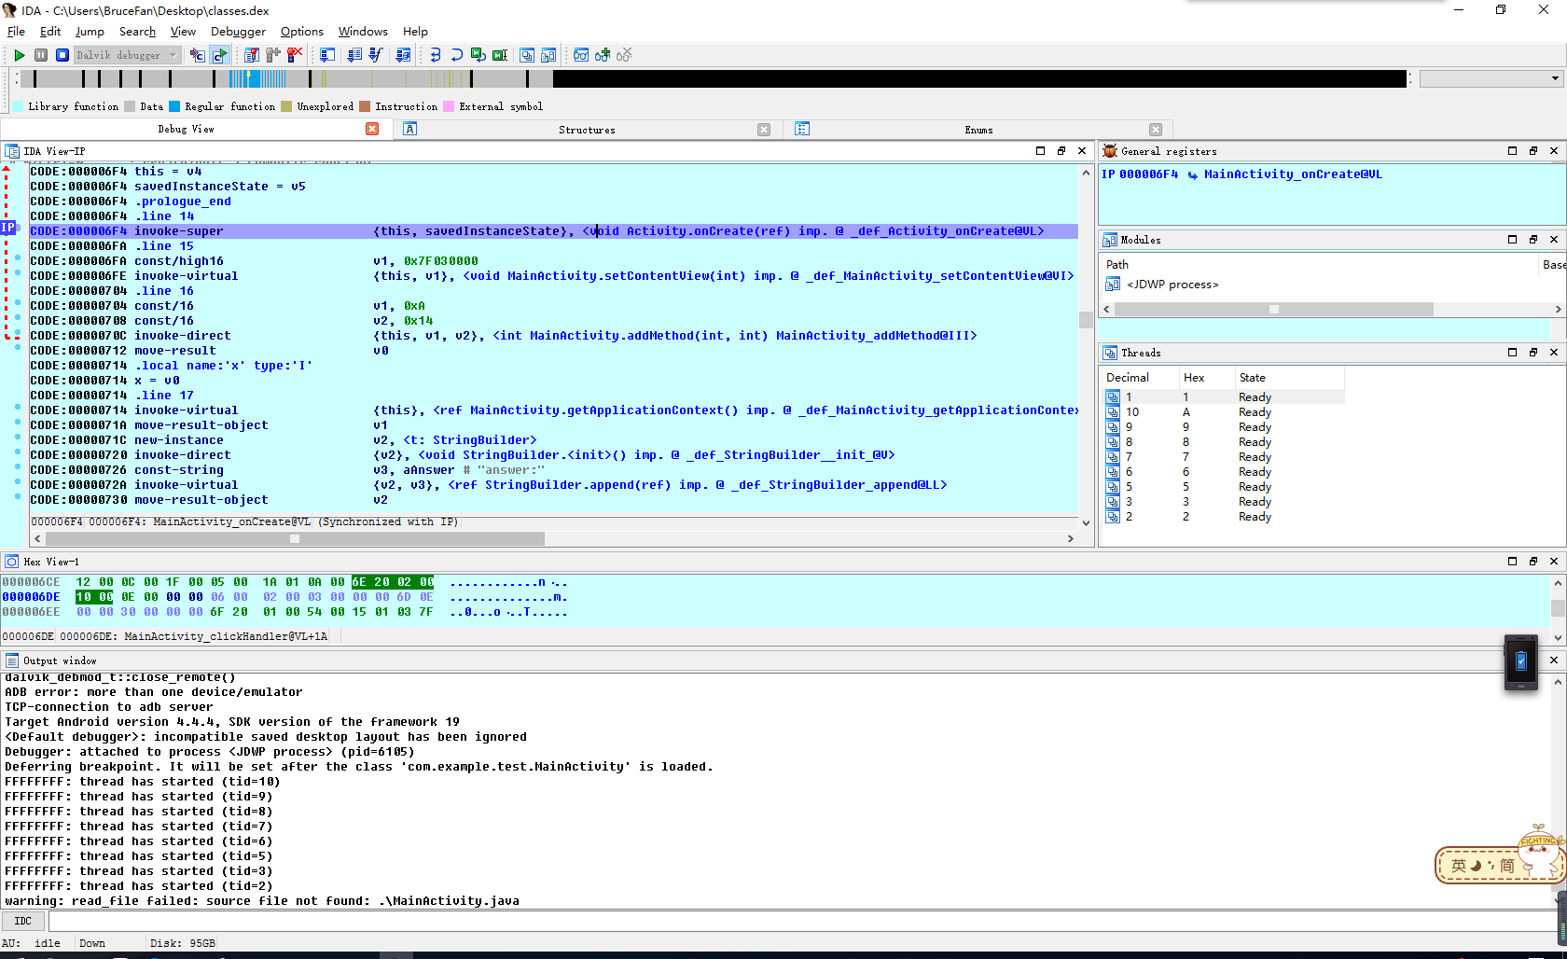Click the IDC button in command line
This screenshot has height=959, width=1567.
[23, 921]
